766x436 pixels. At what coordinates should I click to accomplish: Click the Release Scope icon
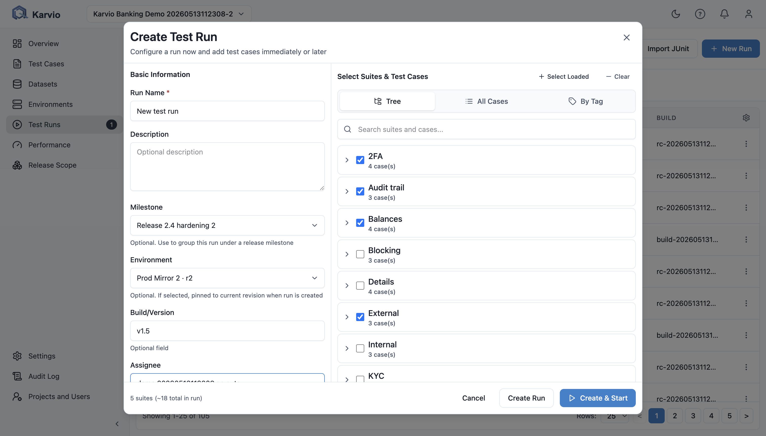[x=17, y=165]
